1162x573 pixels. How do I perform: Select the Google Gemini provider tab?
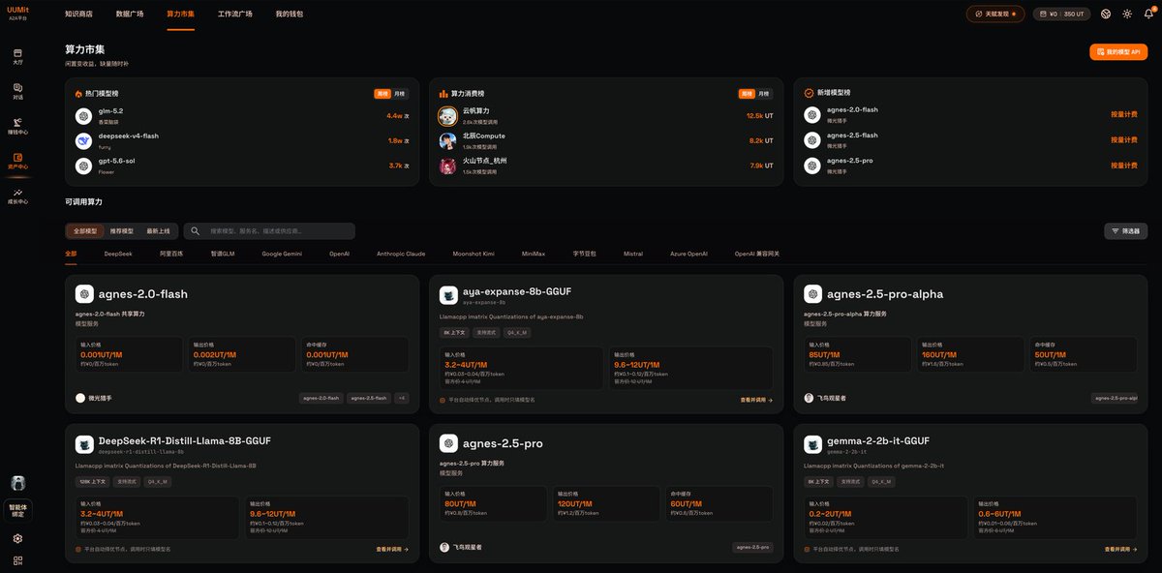point(282,254)
